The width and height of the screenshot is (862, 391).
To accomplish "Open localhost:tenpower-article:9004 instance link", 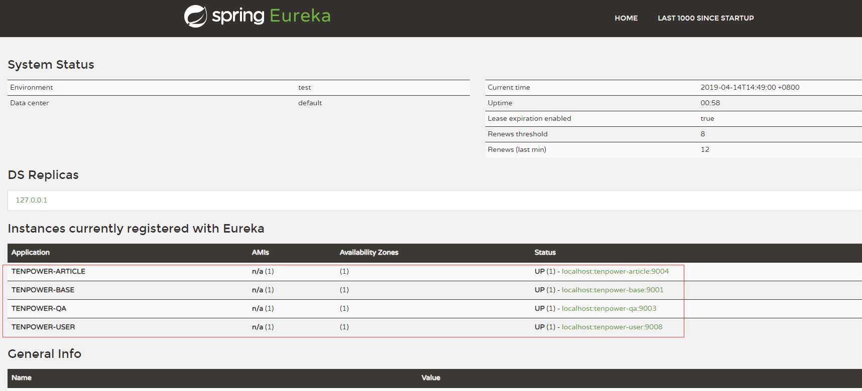I will point(615,271).
